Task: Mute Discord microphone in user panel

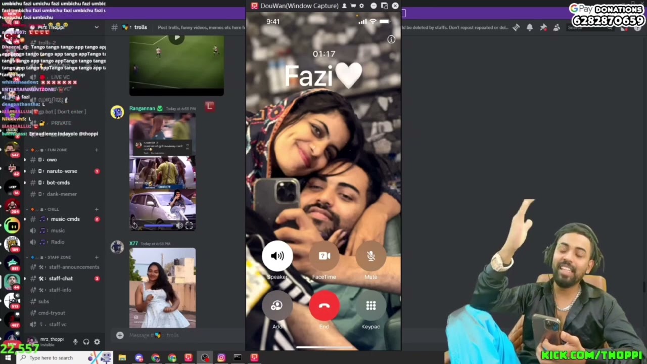Action: [x=75, y=342]
